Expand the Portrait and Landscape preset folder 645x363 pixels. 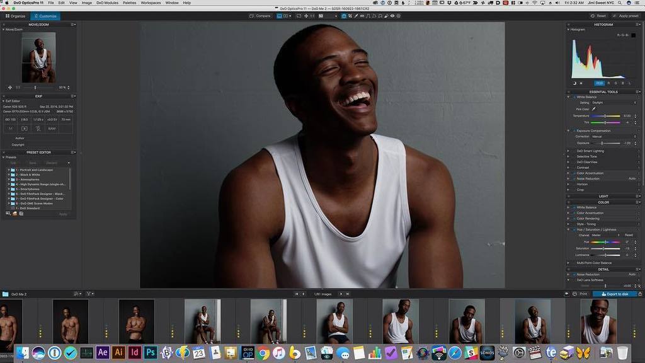[9, 170]
